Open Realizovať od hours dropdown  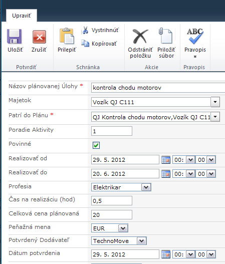[x=190, y=160]
